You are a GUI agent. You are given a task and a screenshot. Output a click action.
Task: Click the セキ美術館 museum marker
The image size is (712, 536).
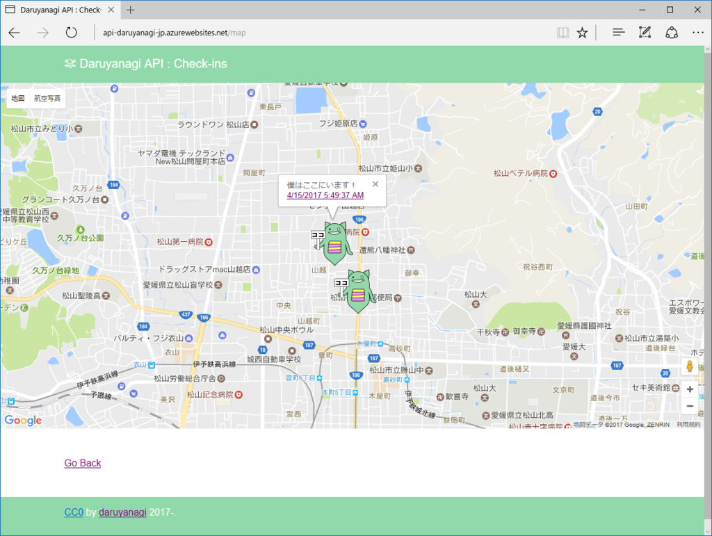[676, 388]
